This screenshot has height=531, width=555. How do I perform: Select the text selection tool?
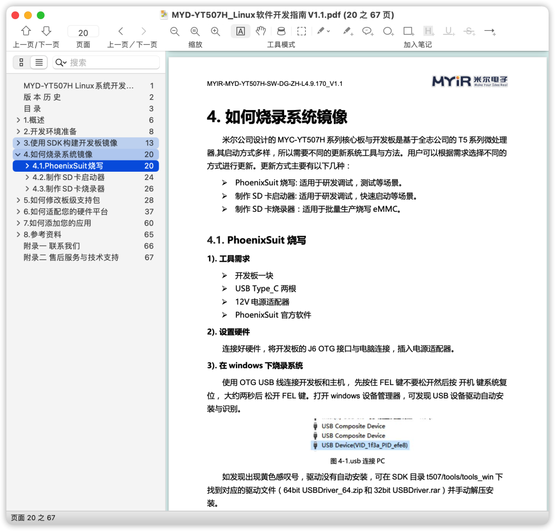(240, 31)
